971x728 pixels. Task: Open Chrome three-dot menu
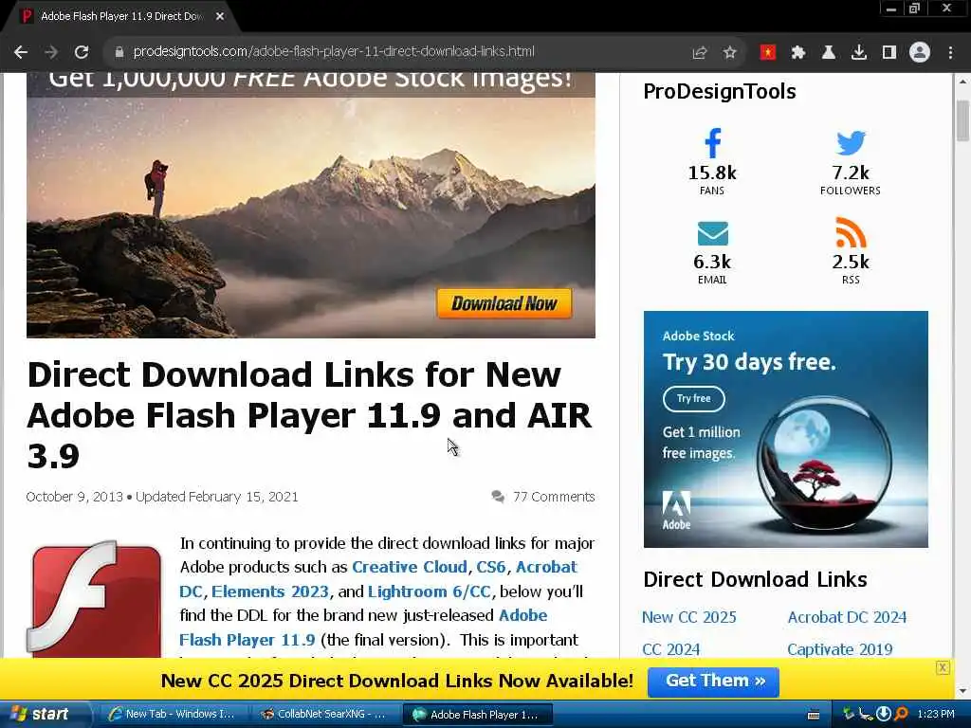950,53
